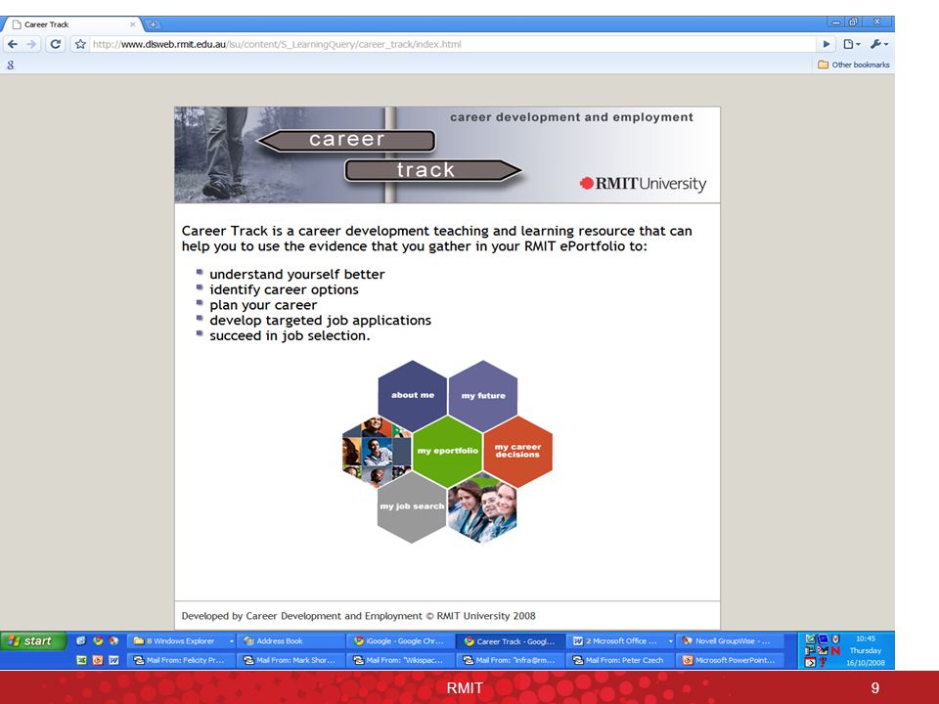Switch to iGoogle Chrome taskbar window

pyautogui.click(x=402, y=641)
